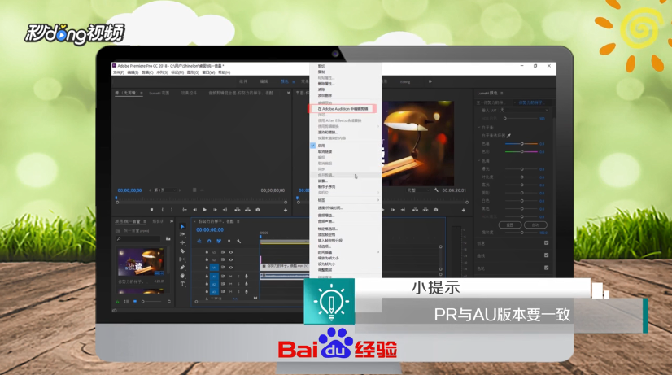This screenshot has width=672, height=375.
Task: Select the Type tool
Action: point(182,284)
